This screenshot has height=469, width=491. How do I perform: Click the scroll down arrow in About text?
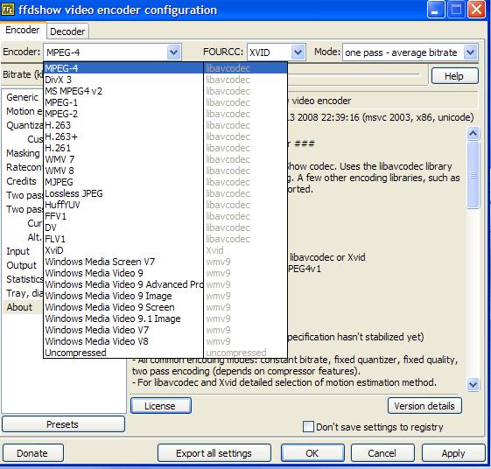(473, 384)
